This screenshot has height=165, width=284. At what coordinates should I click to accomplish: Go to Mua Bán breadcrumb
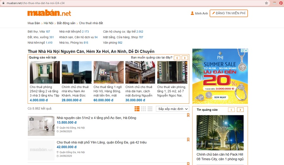click(x=34, y=23)
